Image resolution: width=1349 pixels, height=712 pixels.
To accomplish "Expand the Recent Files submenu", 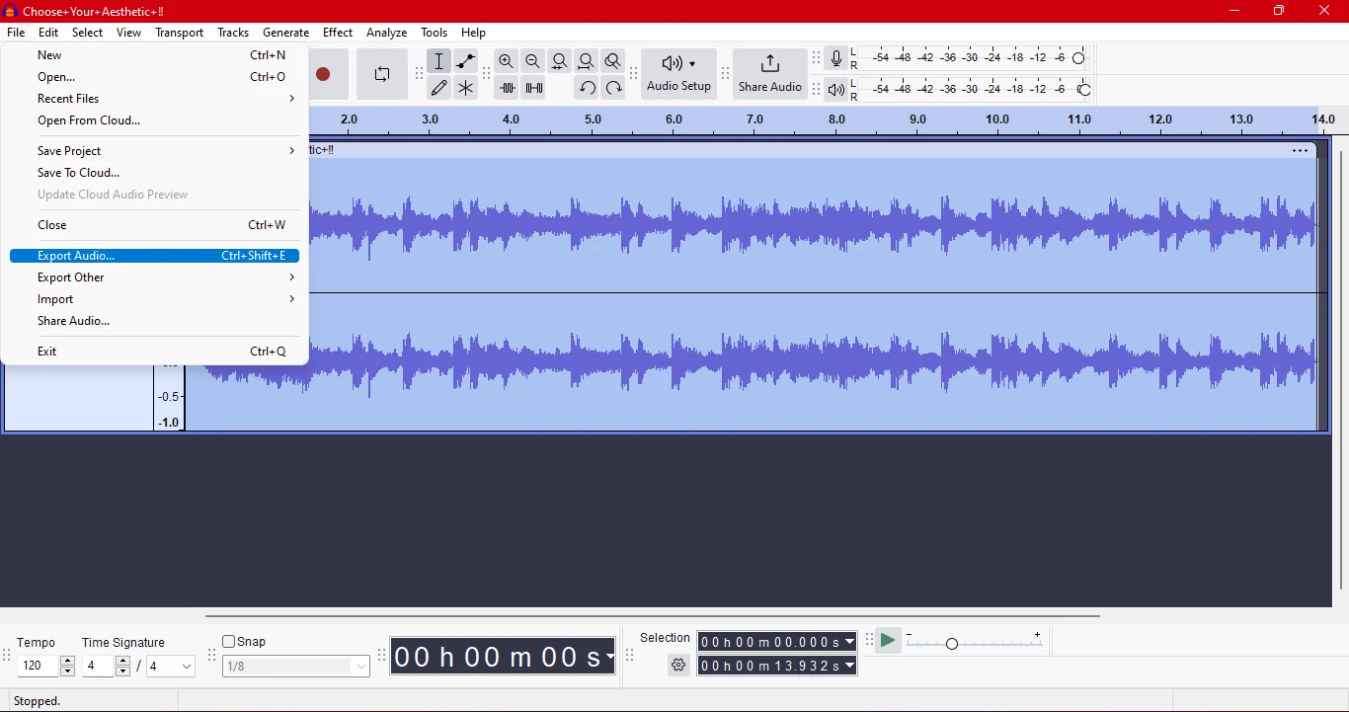I will [x=154, y=99].
